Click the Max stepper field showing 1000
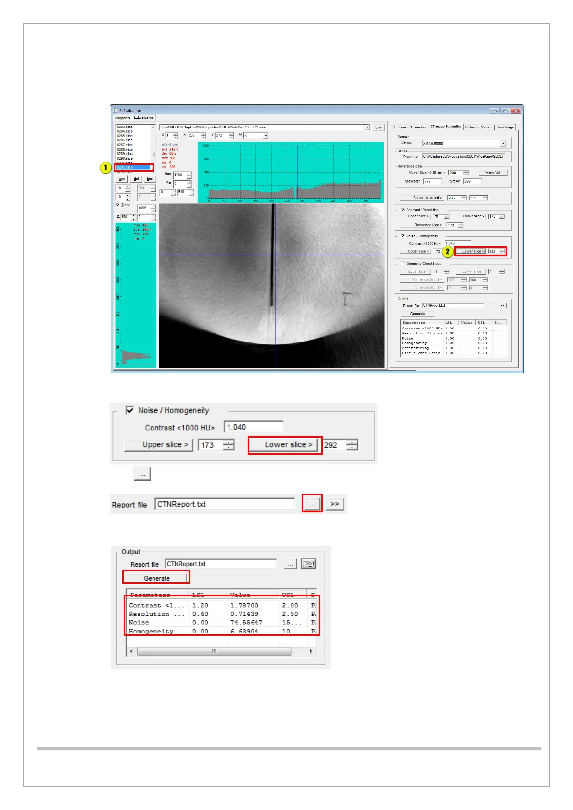 [182, 175]
